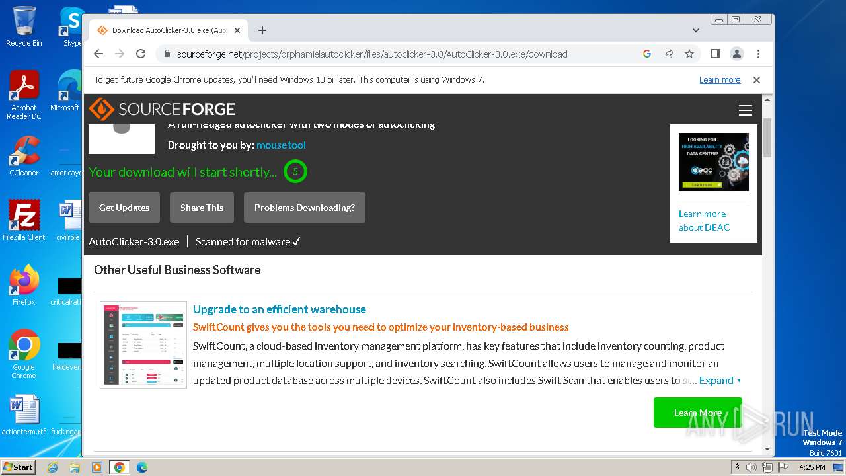Click the address bar URL
The image size is (846, 476).
[372, 54]
